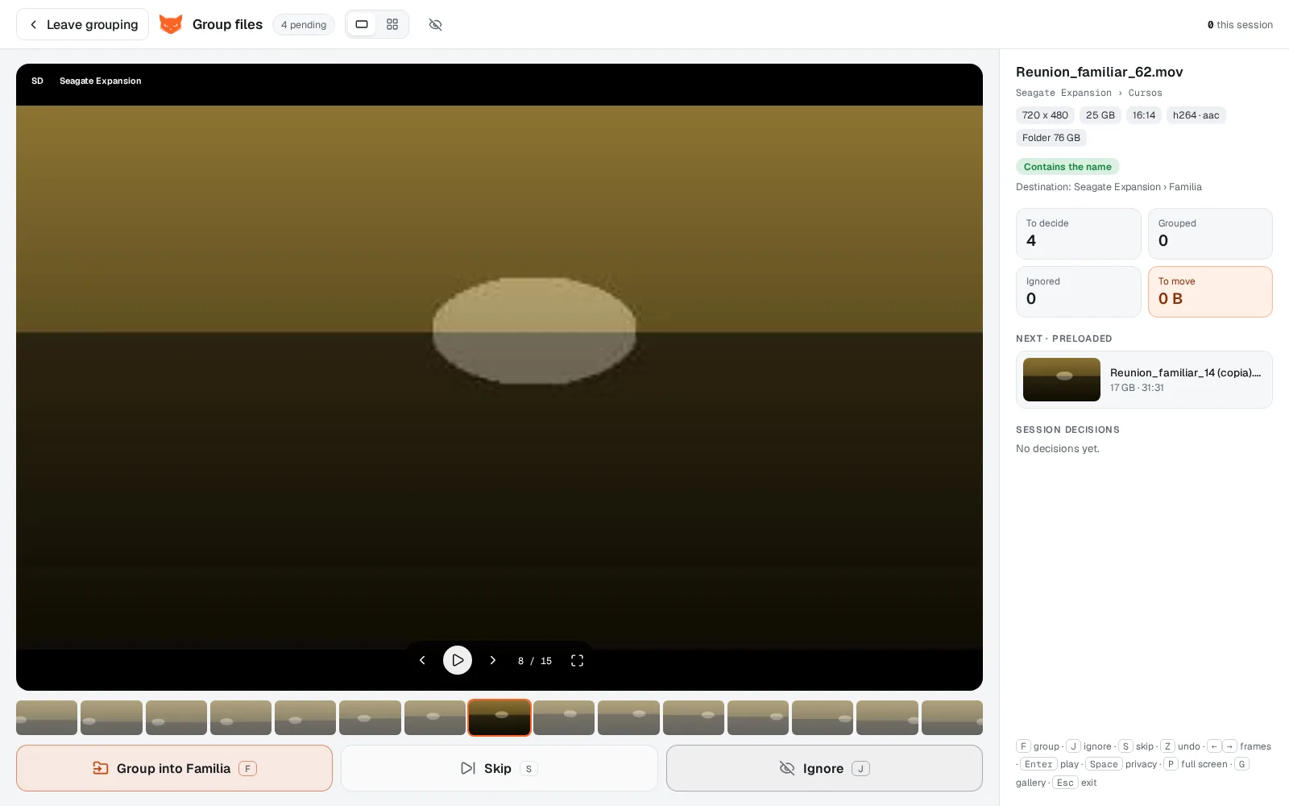This screenshot has width=1289, height=806.
Task: Click the Folder 76 GB chip
Action: tap(1051, 138)
